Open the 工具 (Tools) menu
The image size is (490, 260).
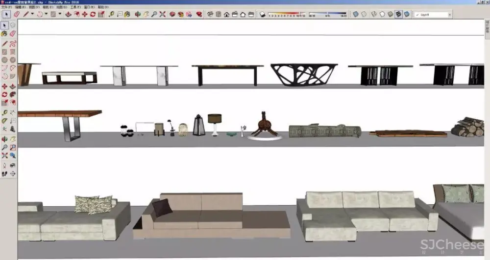(75, 8)
